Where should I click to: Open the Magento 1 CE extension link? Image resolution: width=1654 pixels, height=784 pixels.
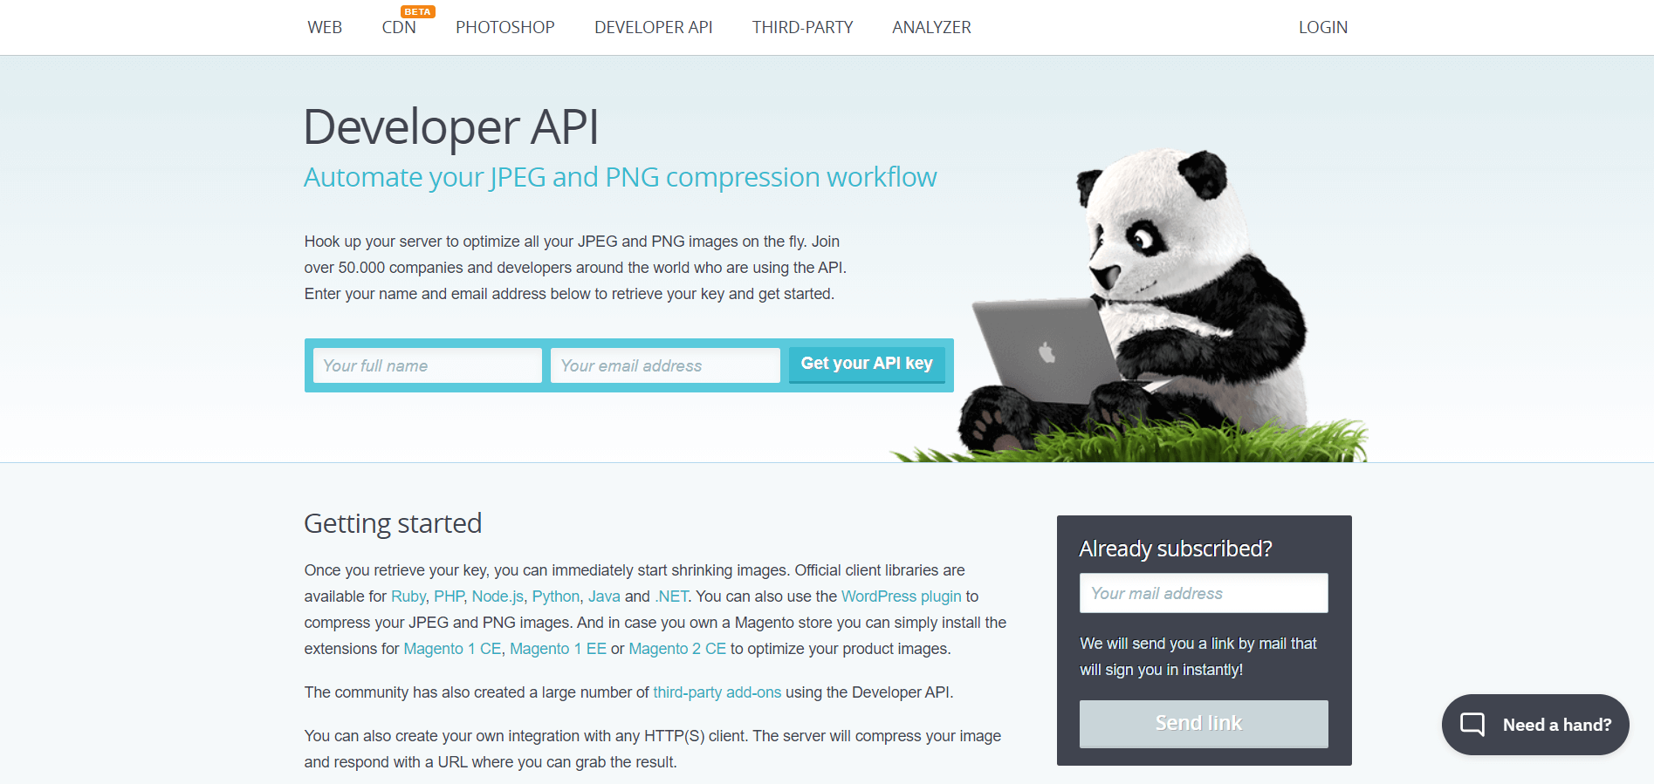tap(452, 649)
